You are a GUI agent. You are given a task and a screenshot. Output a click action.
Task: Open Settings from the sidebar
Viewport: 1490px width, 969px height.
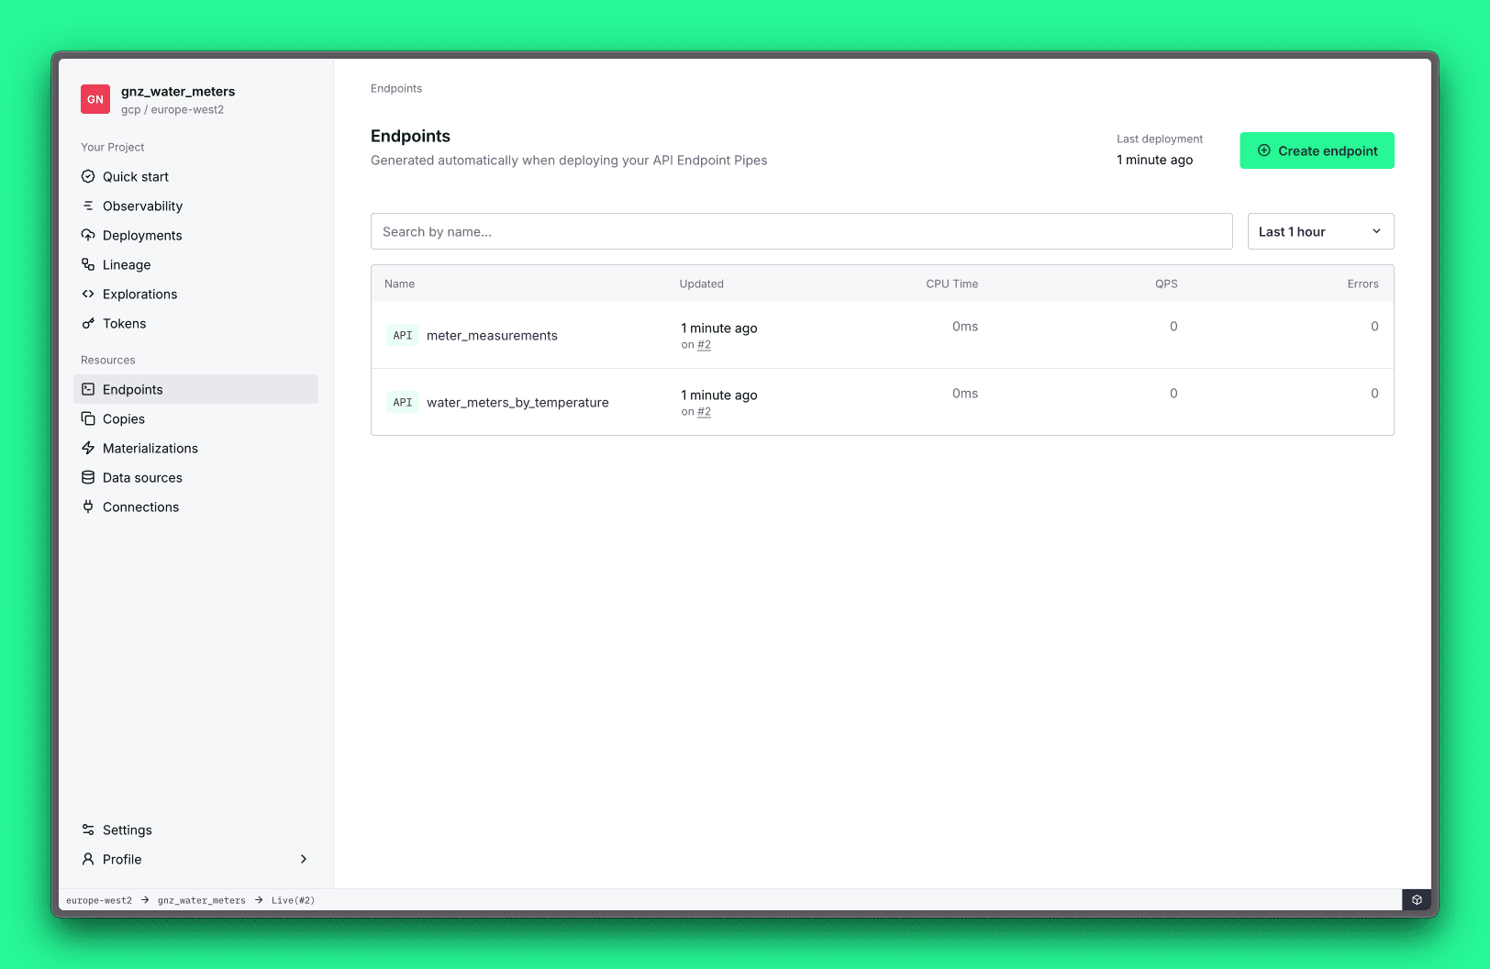[x=128, y=830]
